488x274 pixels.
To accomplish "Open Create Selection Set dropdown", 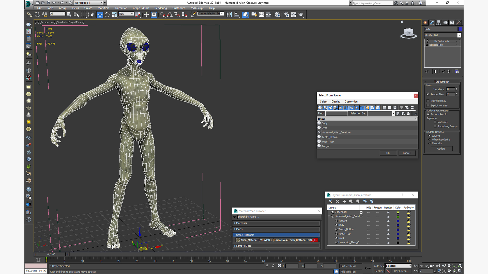I will point(211,14).
